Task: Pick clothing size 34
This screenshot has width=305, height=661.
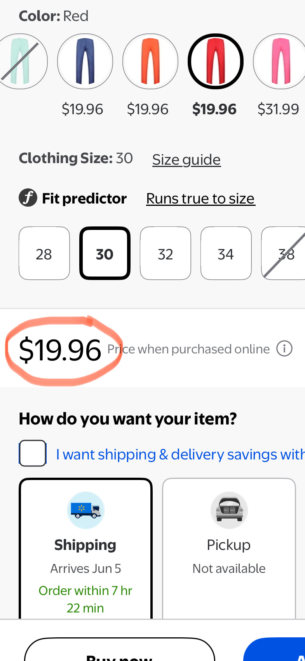Action: point(226,254)
